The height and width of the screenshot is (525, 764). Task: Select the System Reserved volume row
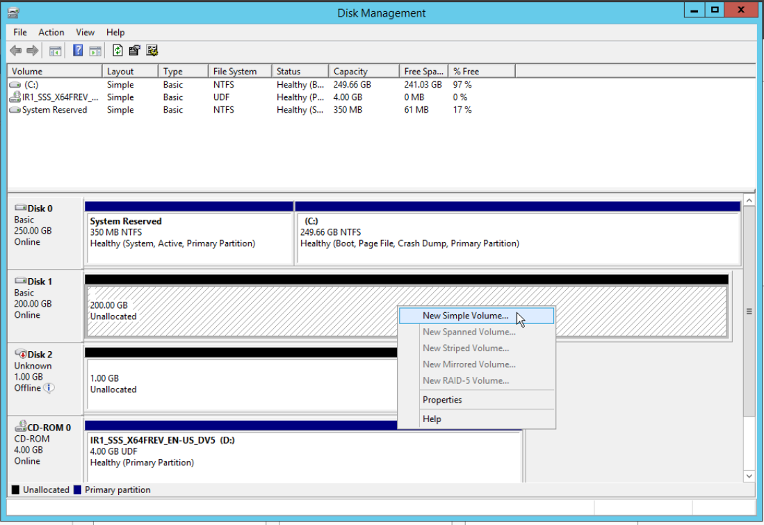(54, 110)
